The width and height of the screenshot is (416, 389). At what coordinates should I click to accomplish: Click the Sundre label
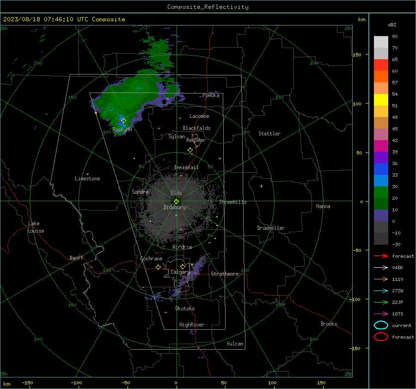[x=140, y=192]
